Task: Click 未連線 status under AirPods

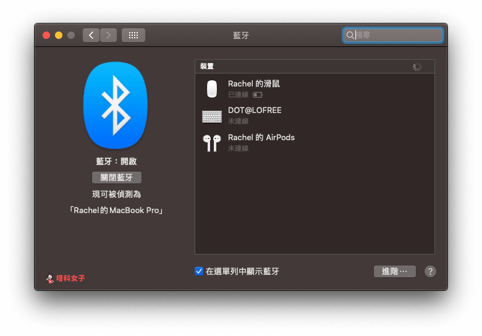Action: [x=239, y=148]
